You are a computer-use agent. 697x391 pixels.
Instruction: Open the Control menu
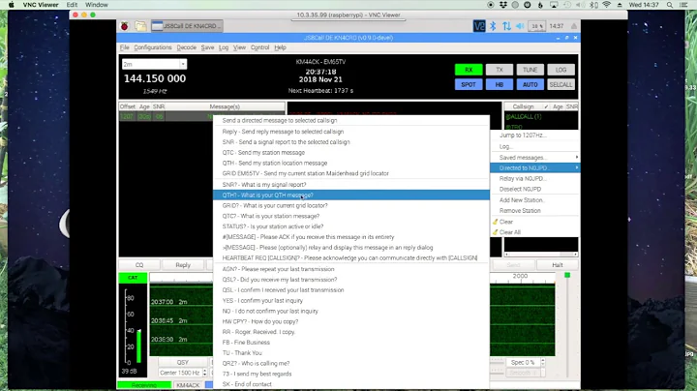[260, 47]
